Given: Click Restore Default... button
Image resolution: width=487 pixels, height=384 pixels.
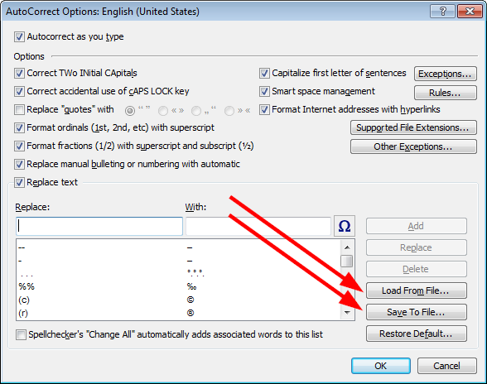Looking at the screenshot, I should (416, 334).
